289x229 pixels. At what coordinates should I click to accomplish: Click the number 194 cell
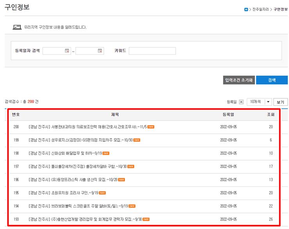coord(16,206)
